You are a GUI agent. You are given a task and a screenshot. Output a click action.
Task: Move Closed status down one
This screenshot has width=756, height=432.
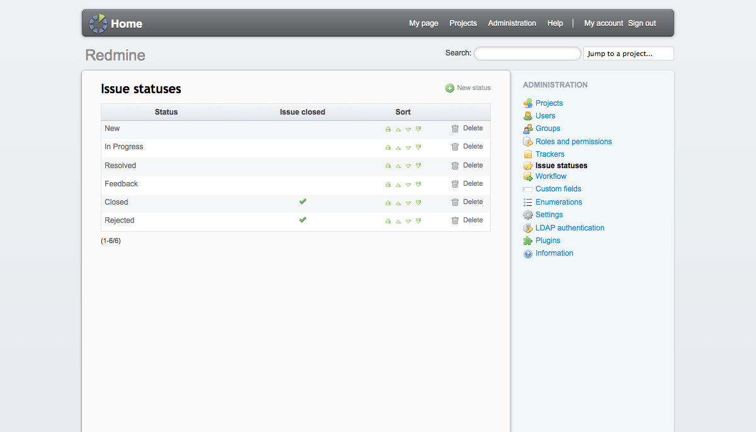(x=408, y=203)
